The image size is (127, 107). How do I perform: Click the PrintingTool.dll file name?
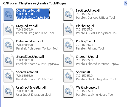tap(86, 41)
